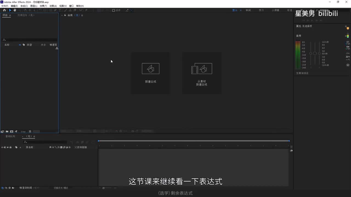
Task: Adjust the center audio level slider knob
Action: pyautogui.click(x=315, y=53)
